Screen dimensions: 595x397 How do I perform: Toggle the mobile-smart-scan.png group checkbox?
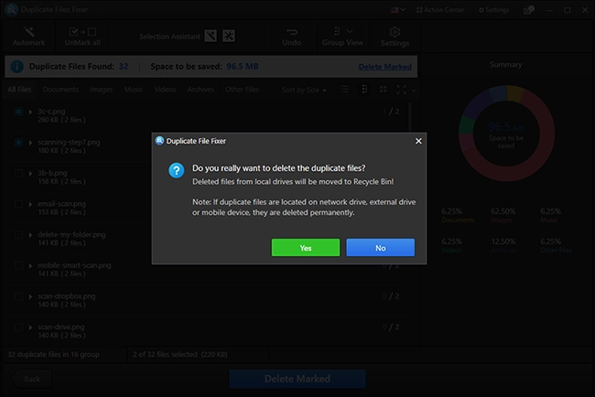18,265
